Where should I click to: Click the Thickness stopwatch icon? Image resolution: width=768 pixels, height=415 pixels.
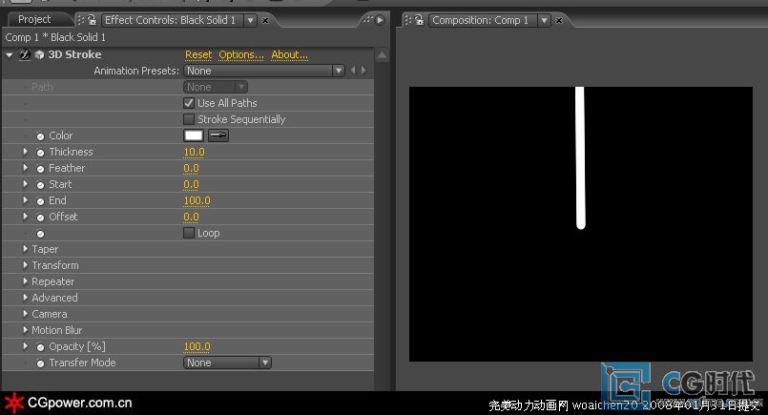[x=40, y=153]
